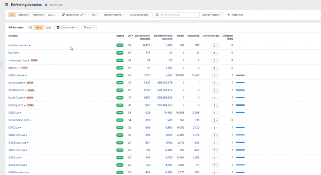321x175 pixels.
Task: Focus the Word or phrase search field
Action: point(179,15)
